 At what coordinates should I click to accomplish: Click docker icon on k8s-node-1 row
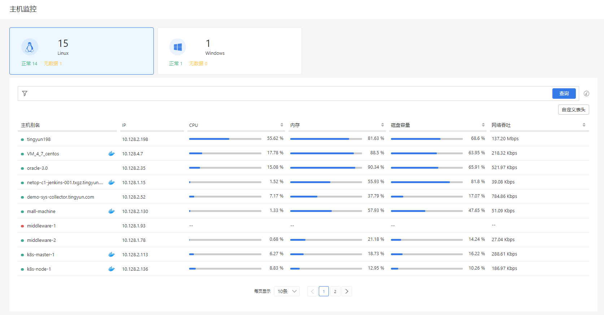(x=112, y=269)
